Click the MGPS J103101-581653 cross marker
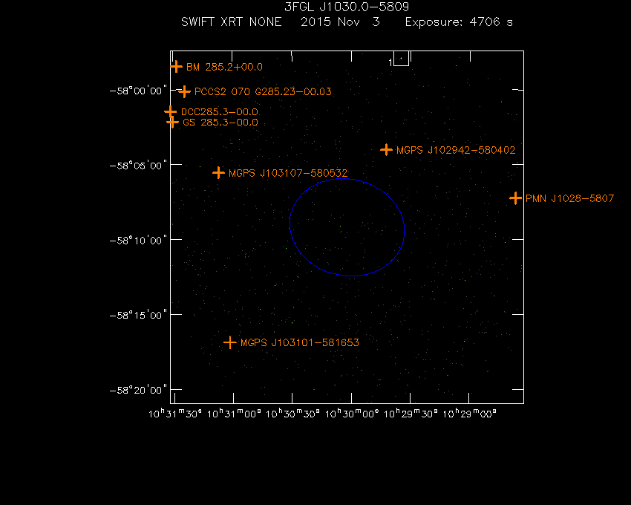Image resolution: width=631 pixels, height=505 pixels. click(x=230, y=342)
